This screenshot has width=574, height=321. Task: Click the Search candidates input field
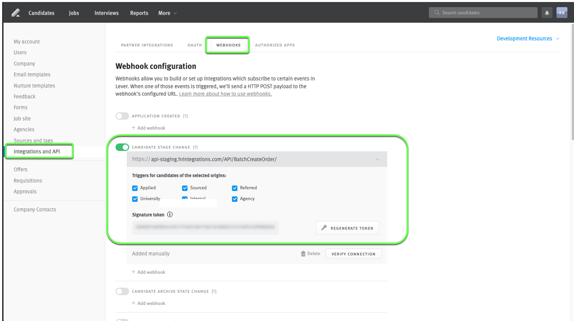pyautogui.click(x=482, y=12)
